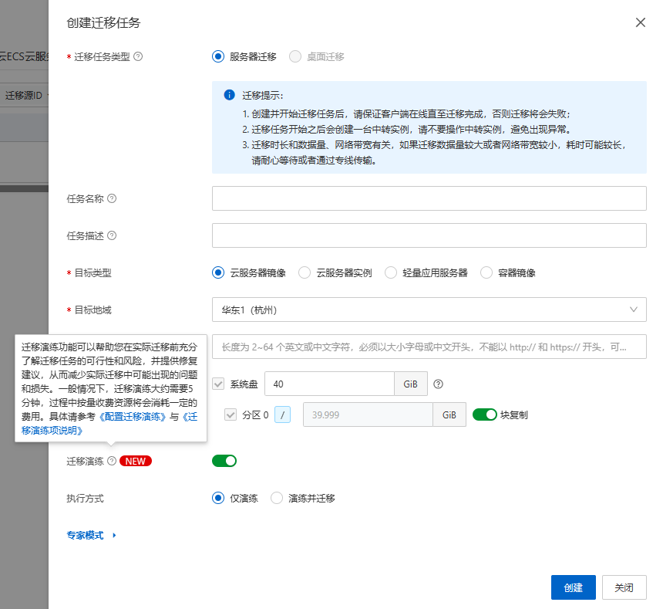Click the NEW badge beside 迁移演练
Viewport: 663px width, 609px height.
136,461
